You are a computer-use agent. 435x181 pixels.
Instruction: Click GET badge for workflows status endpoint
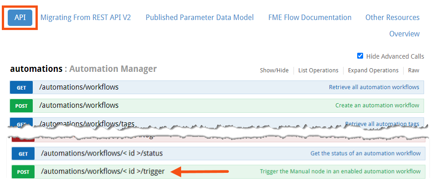[23, 154]
